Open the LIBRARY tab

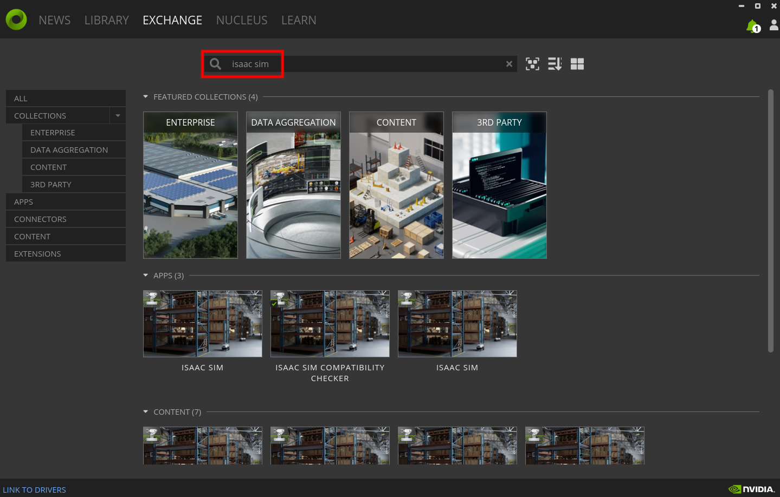[107, 20]
